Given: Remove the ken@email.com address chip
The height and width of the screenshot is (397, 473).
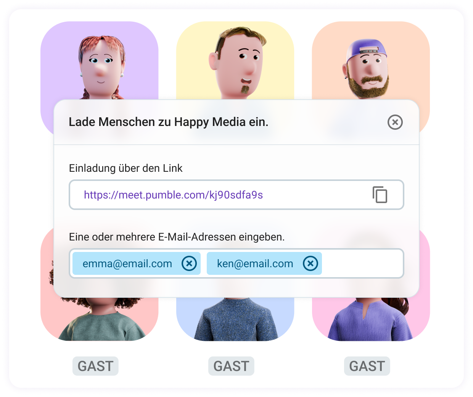Looking at the screenshot, I should click(311, 263).
